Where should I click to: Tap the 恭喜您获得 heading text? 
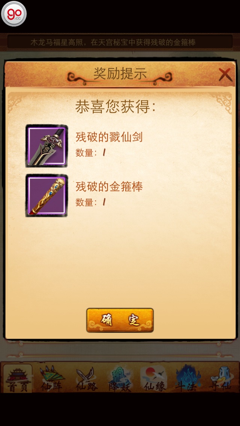click(x=115, y=106)
